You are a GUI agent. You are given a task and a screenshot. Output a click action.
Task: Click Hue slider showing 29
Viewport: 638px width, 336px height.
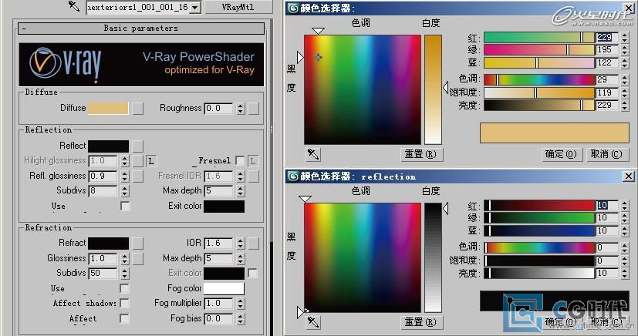pyautogui.click(x=539, y=79)
